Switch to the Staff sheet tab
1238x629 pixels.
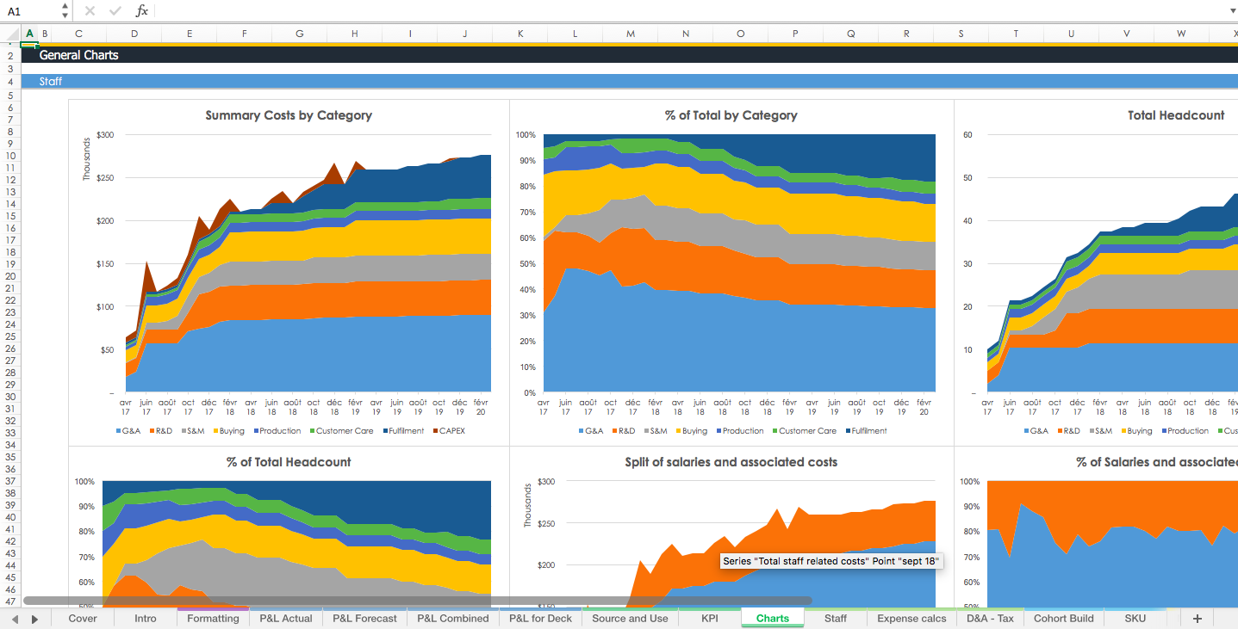pyautogui.click(x=836, y=618)
